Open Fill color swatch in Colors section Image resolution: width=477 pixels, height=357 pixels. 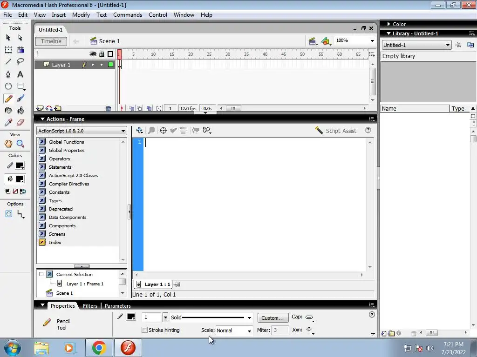point(20,179)
